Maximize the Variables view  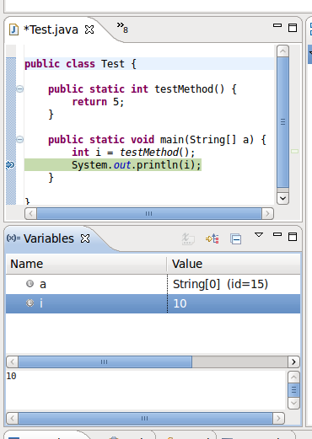293,237
